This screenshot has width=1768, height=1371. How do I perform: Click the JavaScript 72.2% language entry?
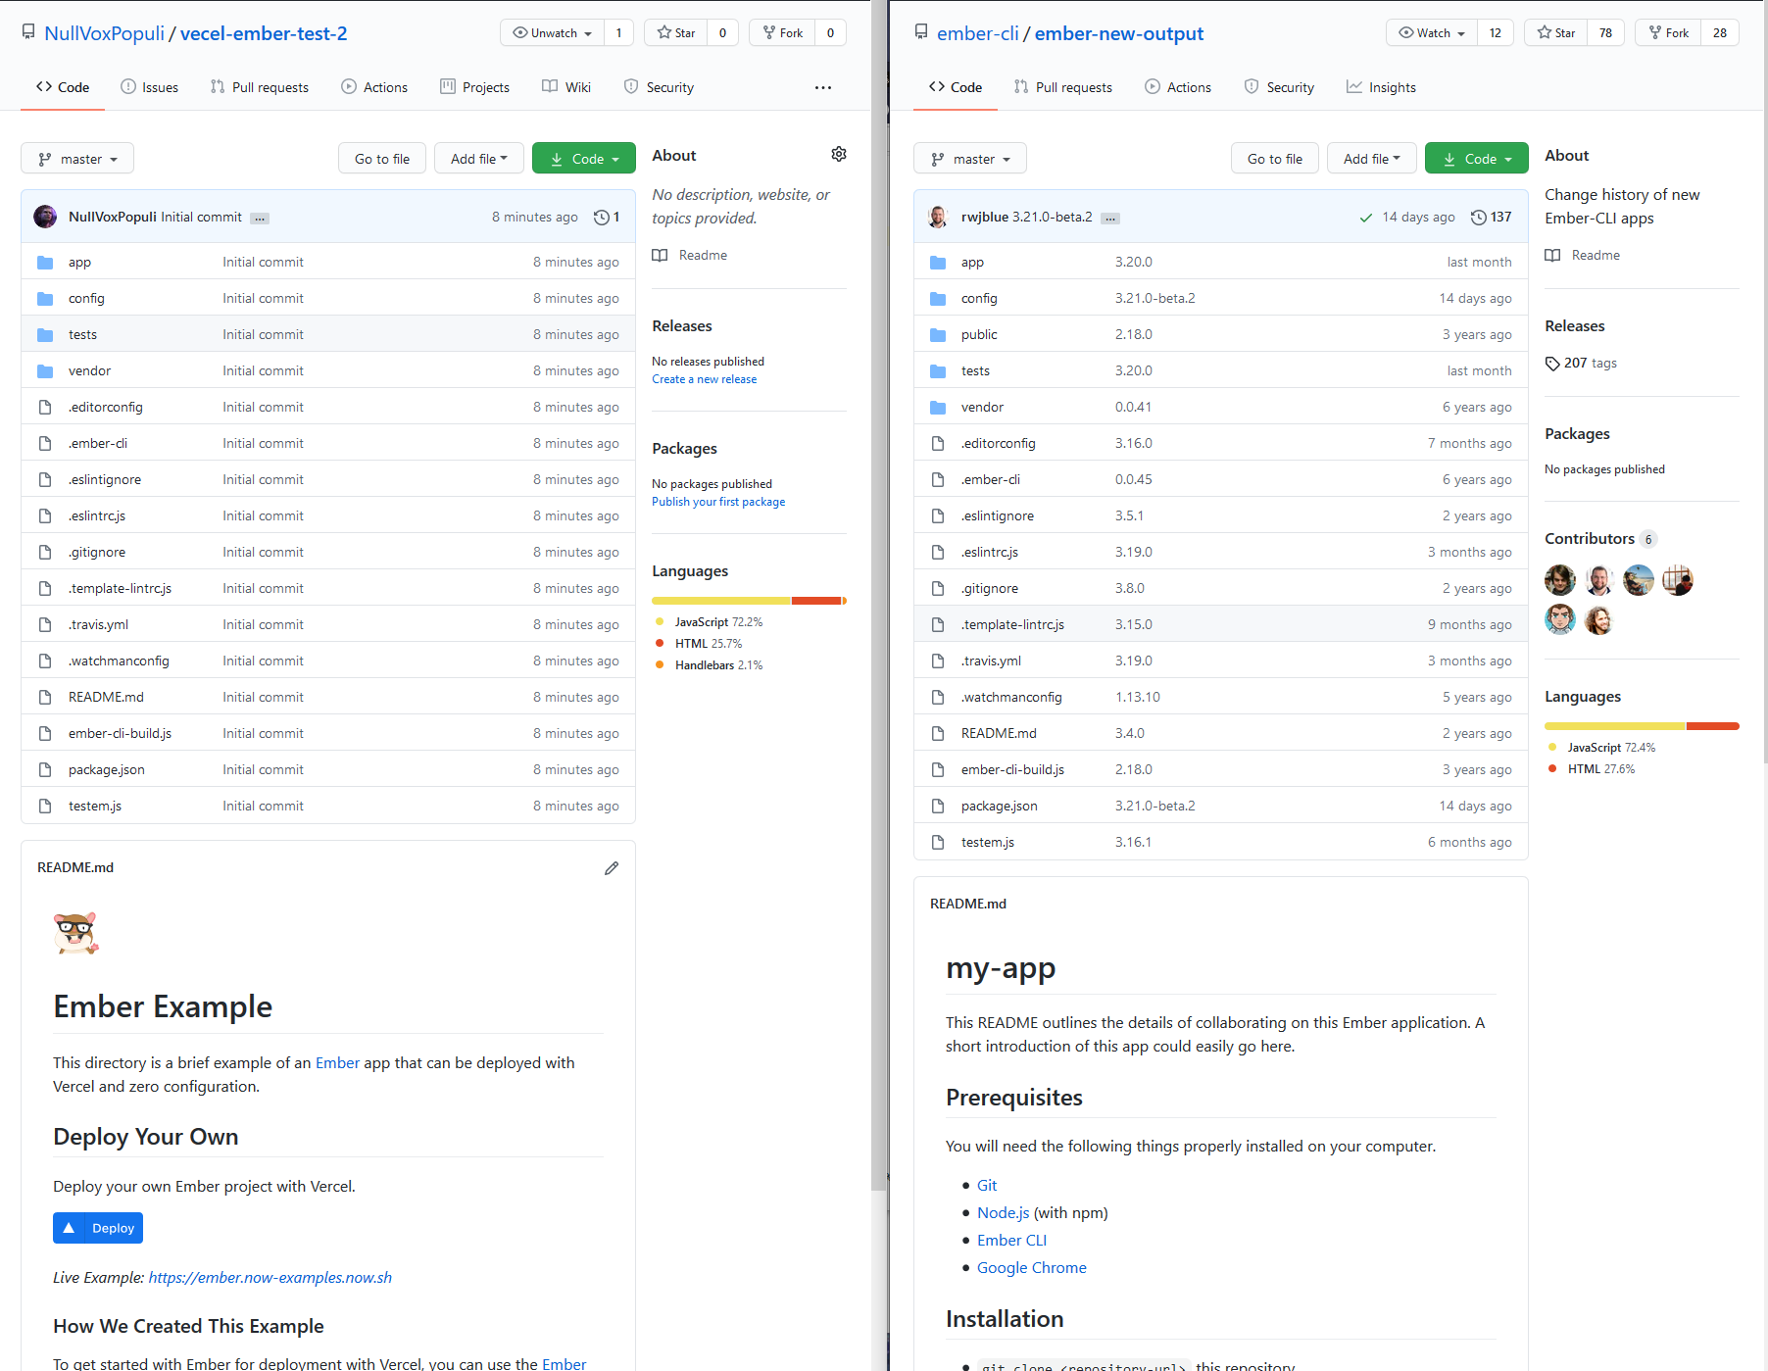click(709, 622)
